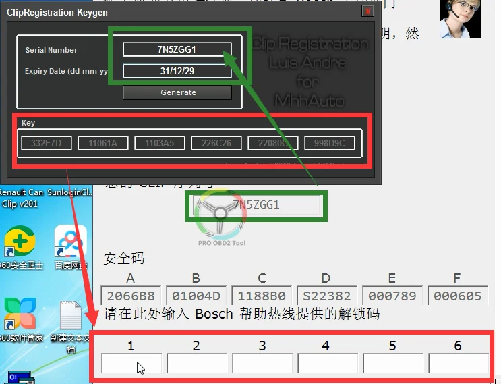The width and height of the screenshot is (501, 384).
Task: Click the Expiry Date field showing 31/12/29
Action: [x=177, y=71]
